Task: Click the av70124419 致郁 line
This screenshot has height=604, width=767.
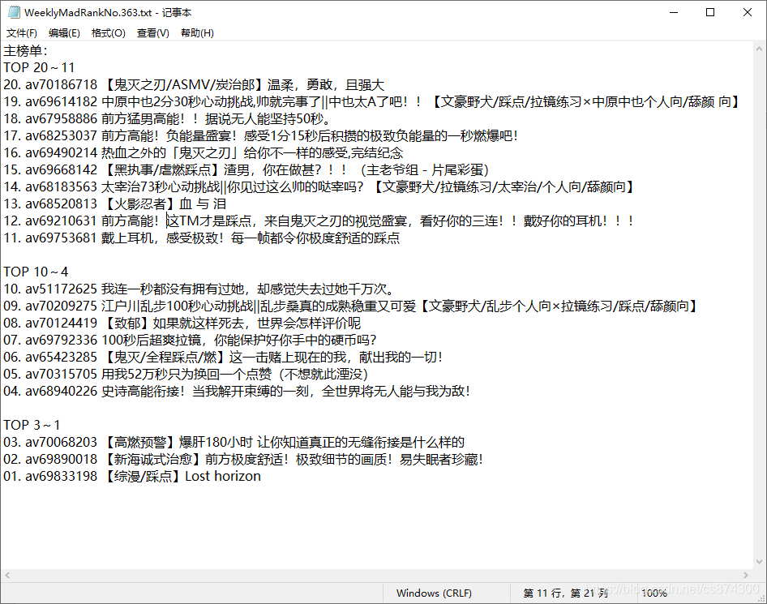Action: coord(182,323)
